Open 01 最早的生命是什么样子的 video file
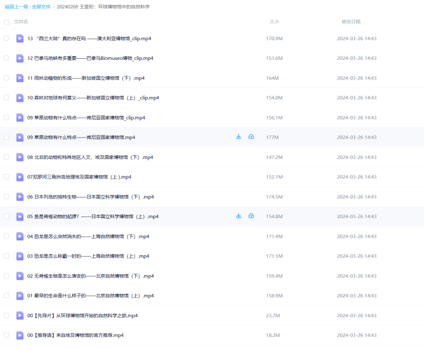424x350 pixels. (91, 295)
